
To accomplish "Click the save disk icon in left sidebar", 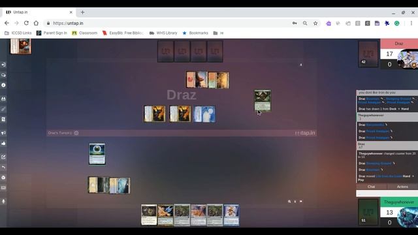I will pyautogui.click(x=3, y=119).
